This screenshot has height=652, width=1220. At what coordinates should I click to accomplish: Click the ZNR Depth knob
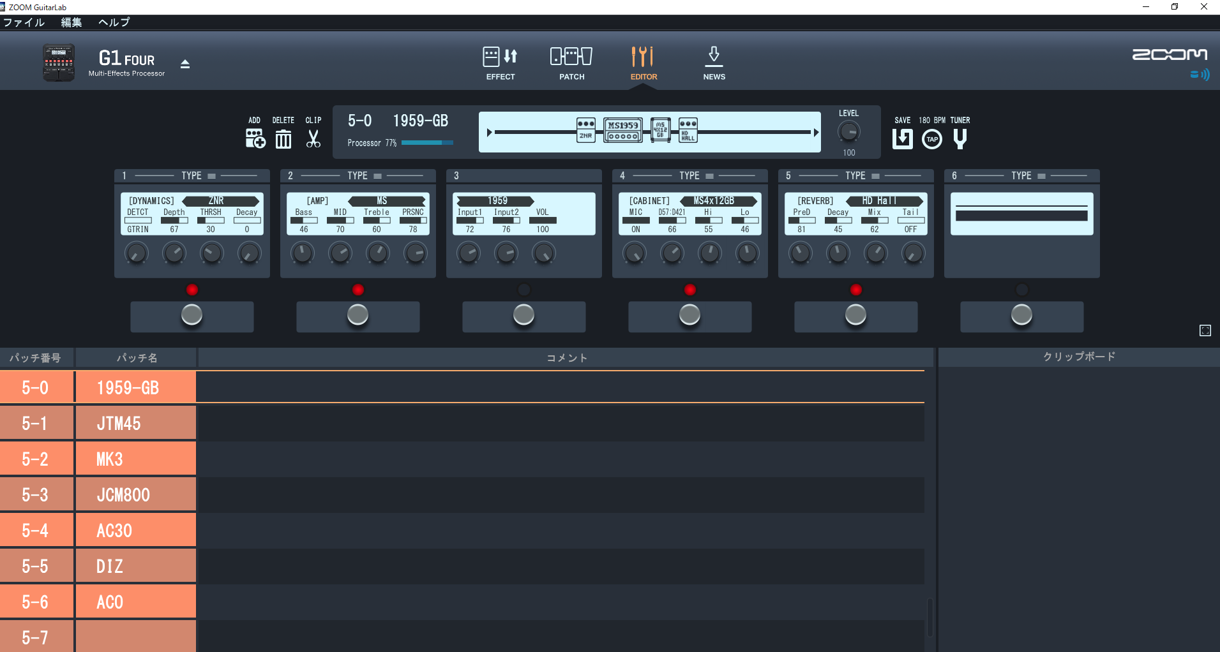click(x=174, y=253)
